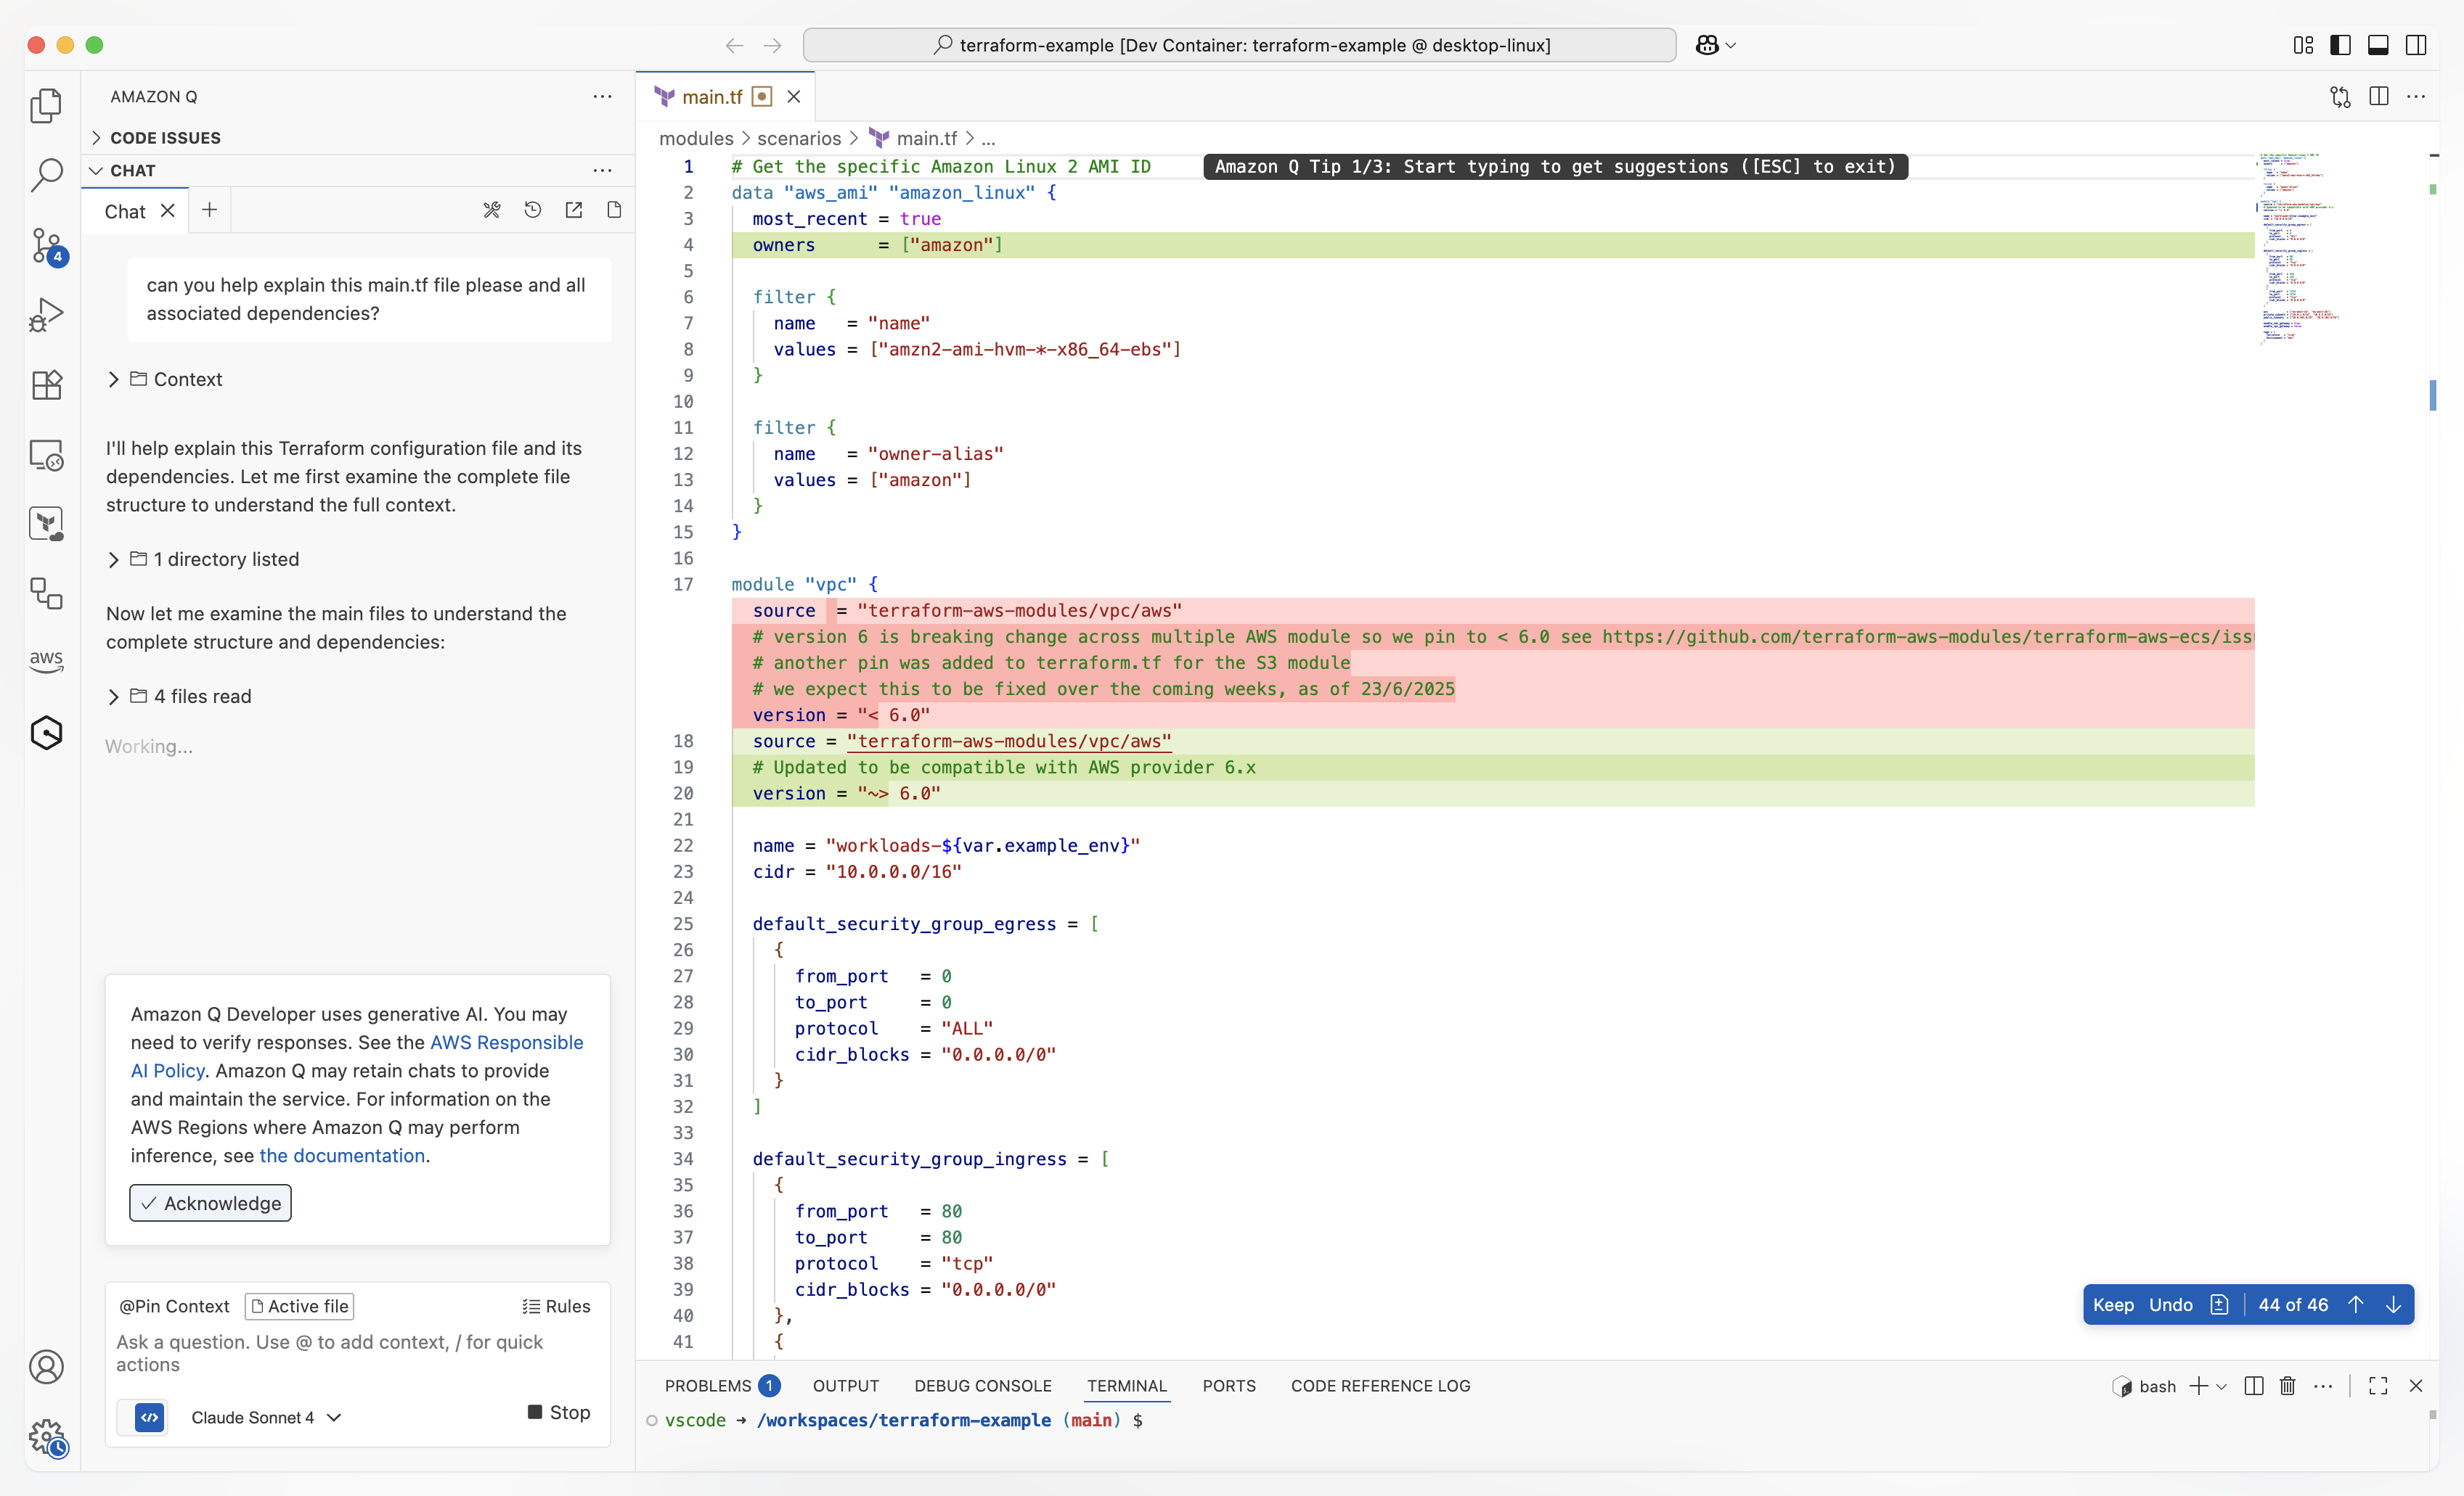Open chat tools configuration icon
2464x1496 pixels.
(x=491, y=210)
